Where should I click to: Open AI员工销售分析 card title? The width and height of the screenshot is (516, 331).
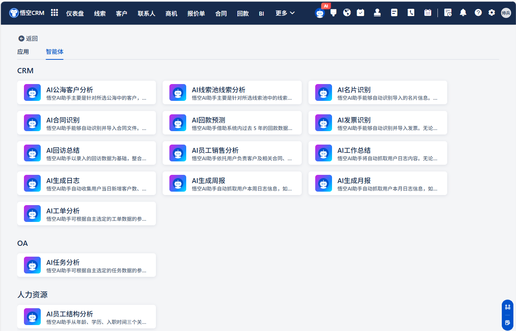(x=215, y=150)
